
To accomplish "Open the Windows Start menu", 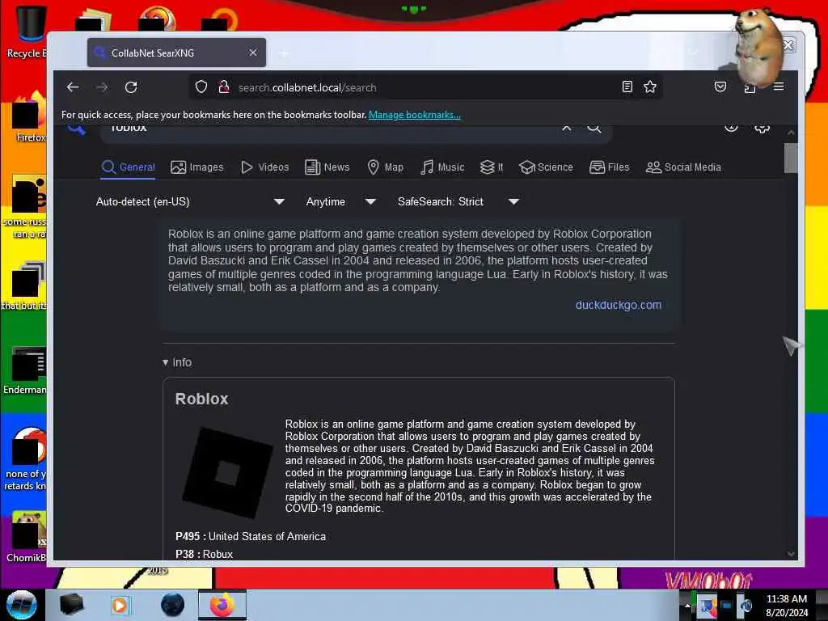I will pos(22,605).
